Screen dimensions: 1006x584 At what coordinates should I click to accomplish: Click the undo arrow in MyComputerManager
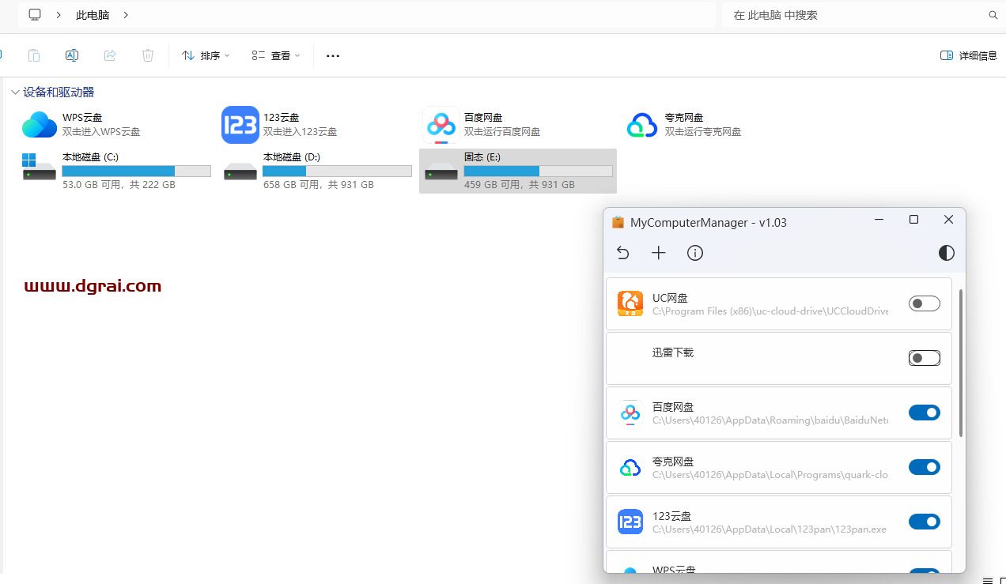(x=622, y=253)
